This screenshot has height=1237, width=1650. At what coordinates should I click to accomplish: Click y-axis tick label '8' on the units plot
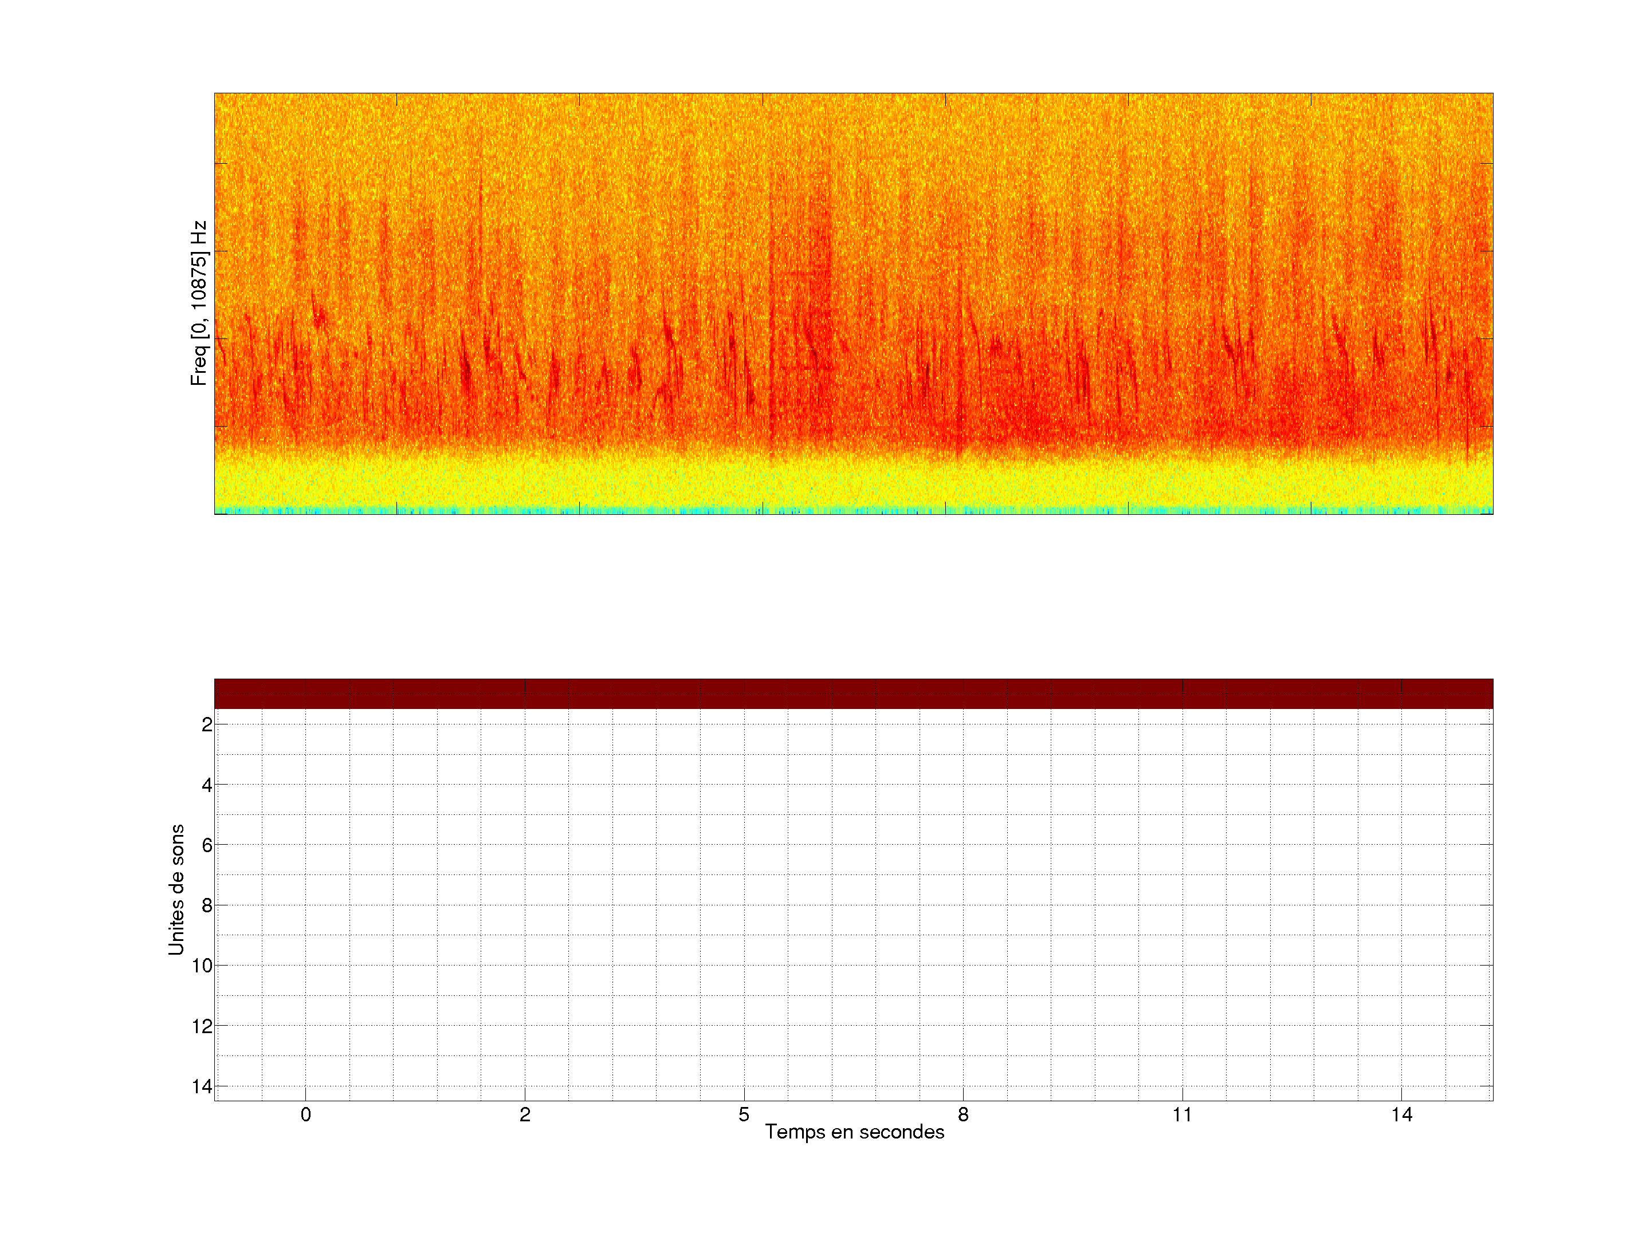click(x=207, y=906)
